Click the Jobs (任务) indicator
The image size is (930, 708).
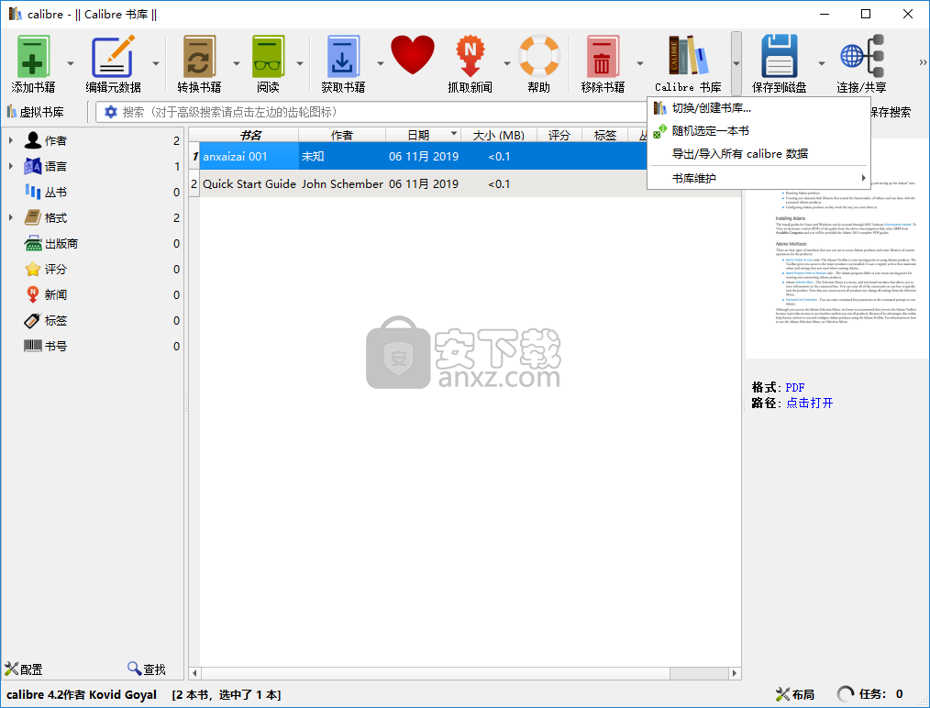click(870, 694)
